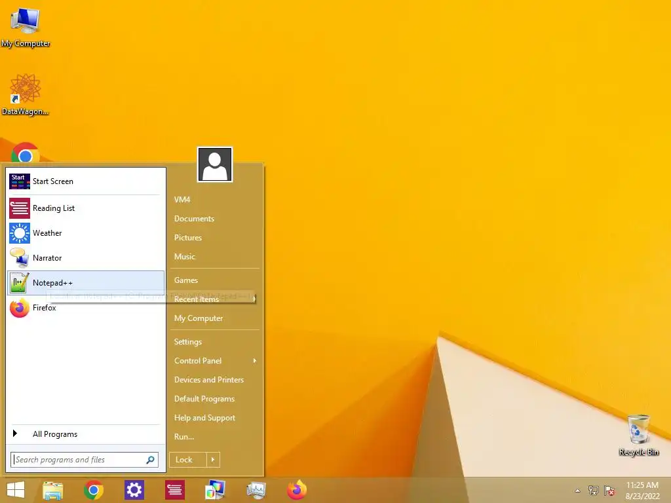This screenshot has width=671, height=503.
Task: Click the Windows Start button on taskbar
Action: pyautogui.click(x=16, y=490)
